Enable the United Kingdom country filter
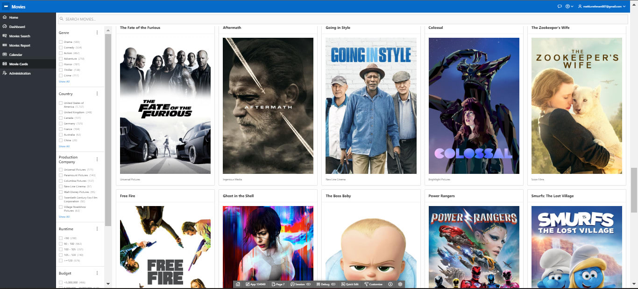Viewport: 638px width, 289px height. 61,112
